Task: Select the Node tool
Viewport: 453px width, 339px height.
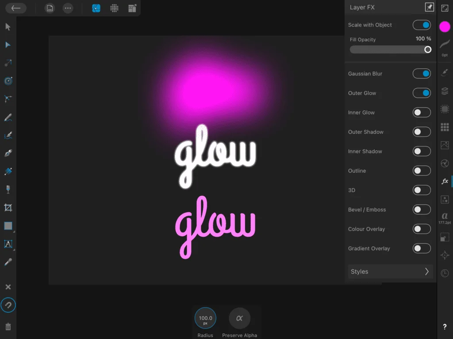Action: [8, 45]
